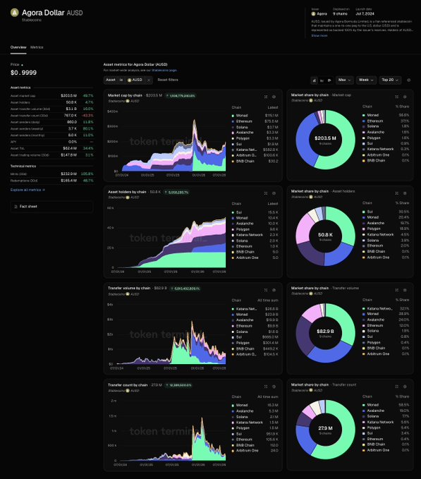Open settings for Market share Transfer count donut
The width and height of the screenshot is (421, 479).
tap(405, 387)
